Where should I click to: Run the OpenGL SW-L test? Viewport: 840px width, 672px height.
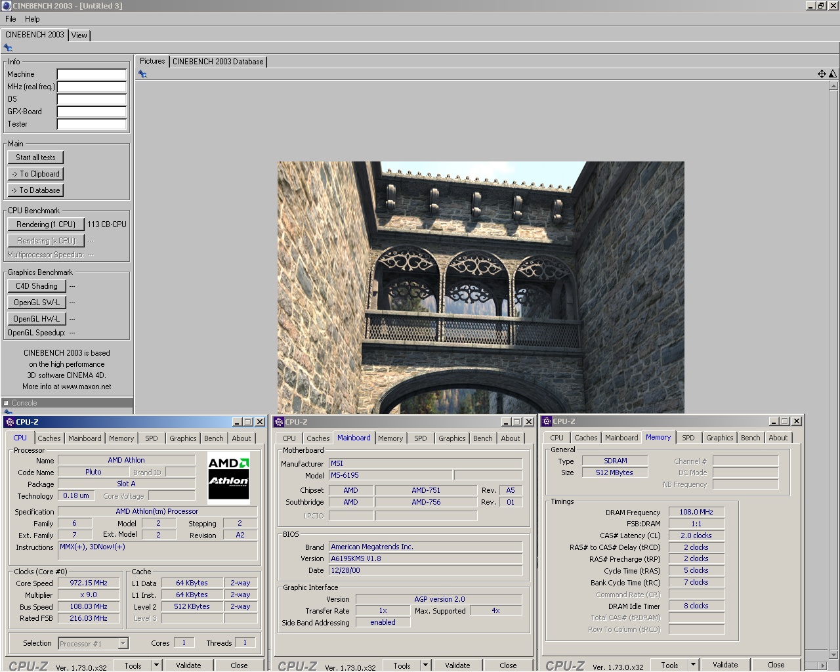pos(37,303)
